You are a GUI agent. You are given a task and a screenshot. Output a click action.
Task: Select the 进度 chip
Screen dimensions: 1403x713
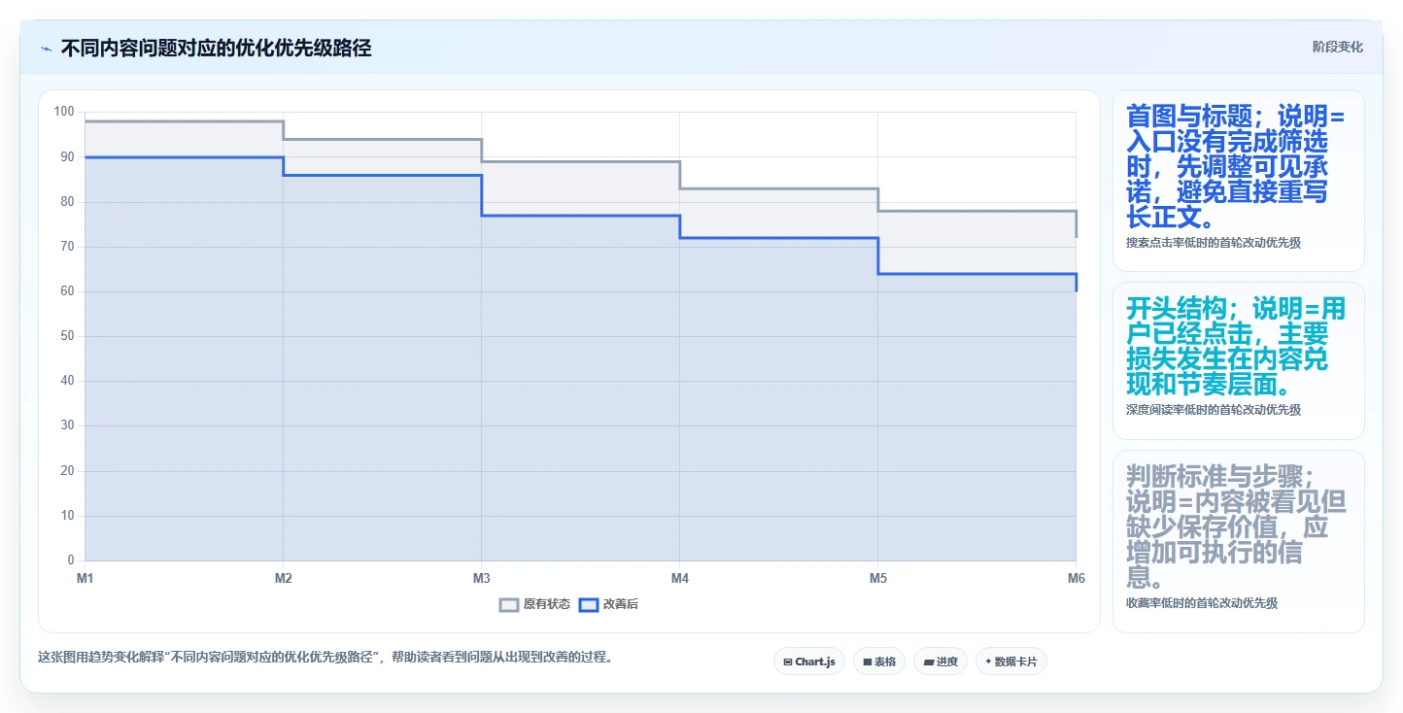coord(940,662)
